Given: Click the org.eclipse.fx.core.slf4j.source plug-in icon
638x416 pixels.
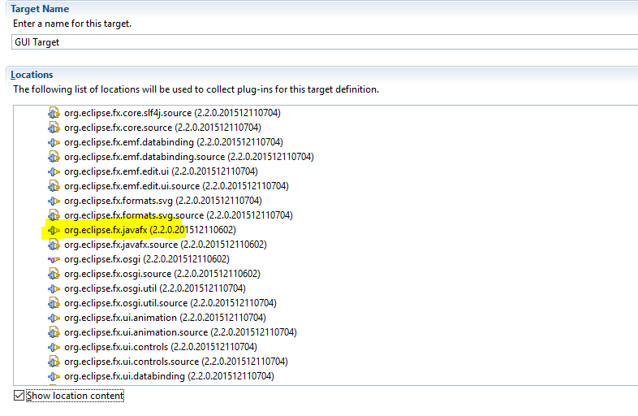Looking at the screenshot, I should point(54,113).
